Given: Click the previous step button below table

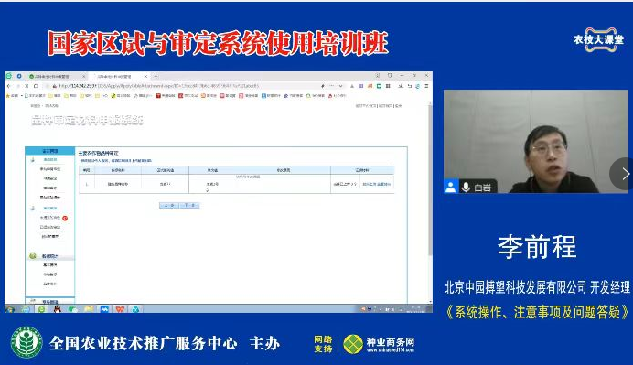Looking at the screenshot, I should tap(169, 206).
